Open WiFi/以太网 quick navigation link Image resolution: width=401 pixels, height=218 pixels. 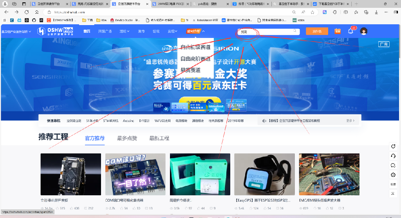click(163, 121)
